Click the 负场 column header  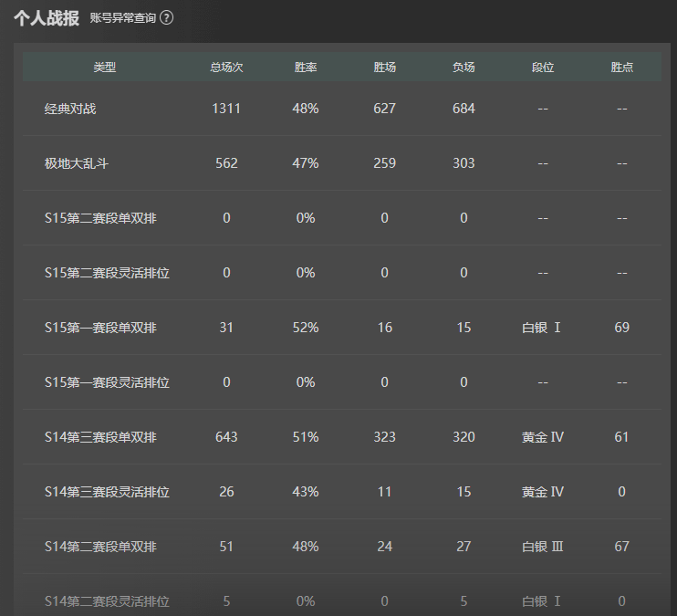(463, 67)
